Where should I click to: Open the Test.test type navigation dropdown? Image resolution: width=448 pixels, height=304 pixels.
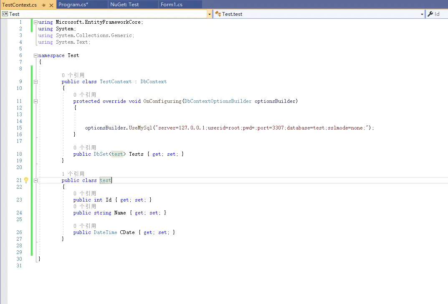[422, 14]
